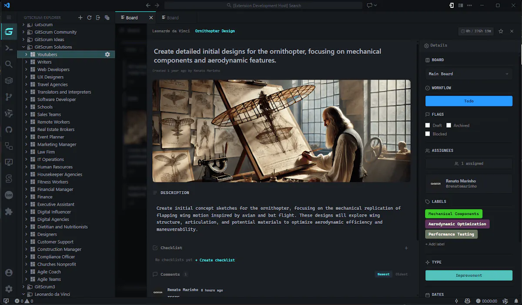Add a new item in the GitScrum Explorer

pyautogui.click(x=80, y=18)
